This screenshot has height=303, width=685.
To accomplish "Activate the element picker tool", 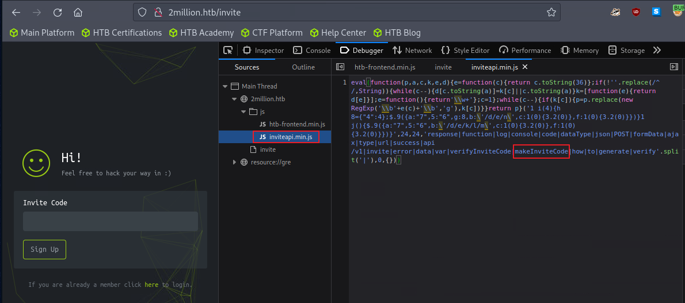I will tap(227, 50).
